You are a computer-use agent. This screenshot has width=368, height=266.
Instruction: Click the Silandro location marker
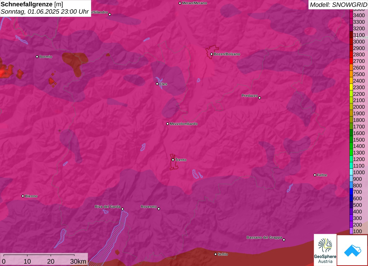coord(110,14)
